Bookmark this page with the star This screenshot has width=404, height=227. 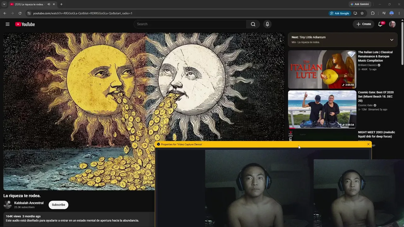(x=362, y=13)
